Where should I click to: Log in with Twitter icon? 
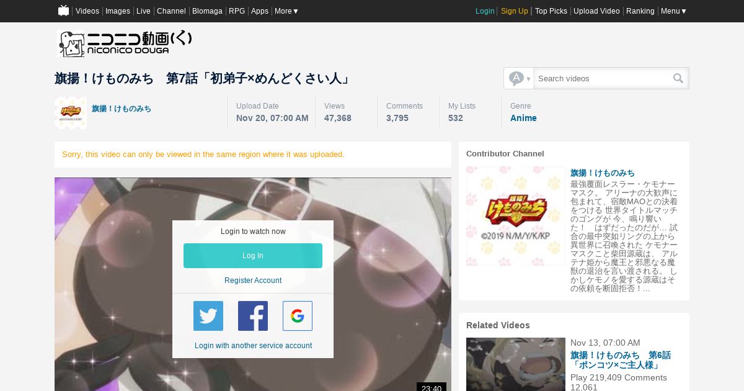click(208, 316)
